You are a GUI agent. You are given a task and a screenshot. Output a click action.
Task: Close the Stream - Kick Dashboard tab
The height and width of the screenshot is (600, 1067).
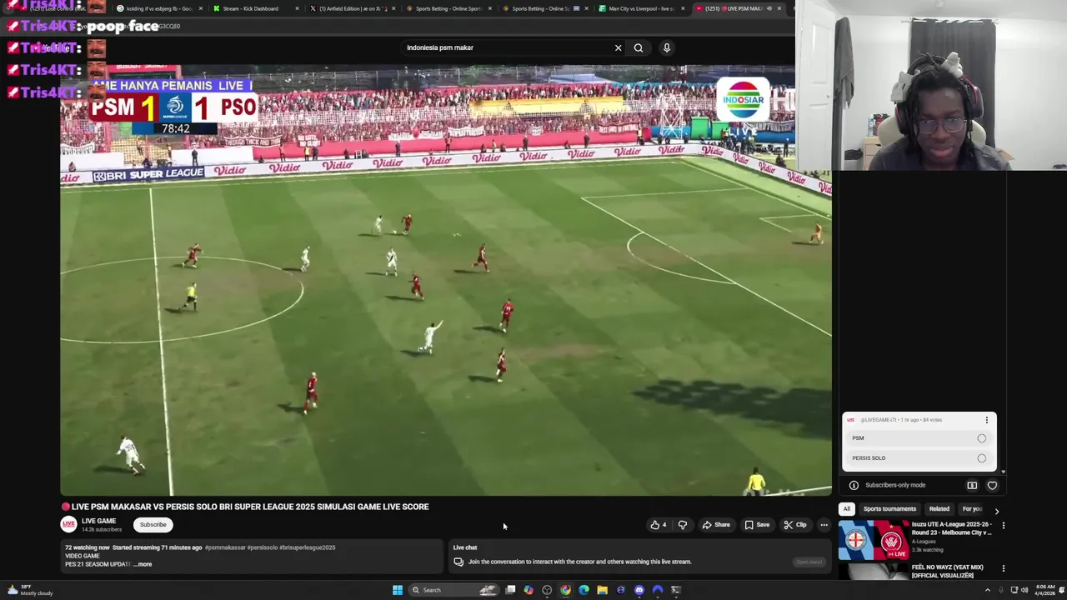pos(297,8)
